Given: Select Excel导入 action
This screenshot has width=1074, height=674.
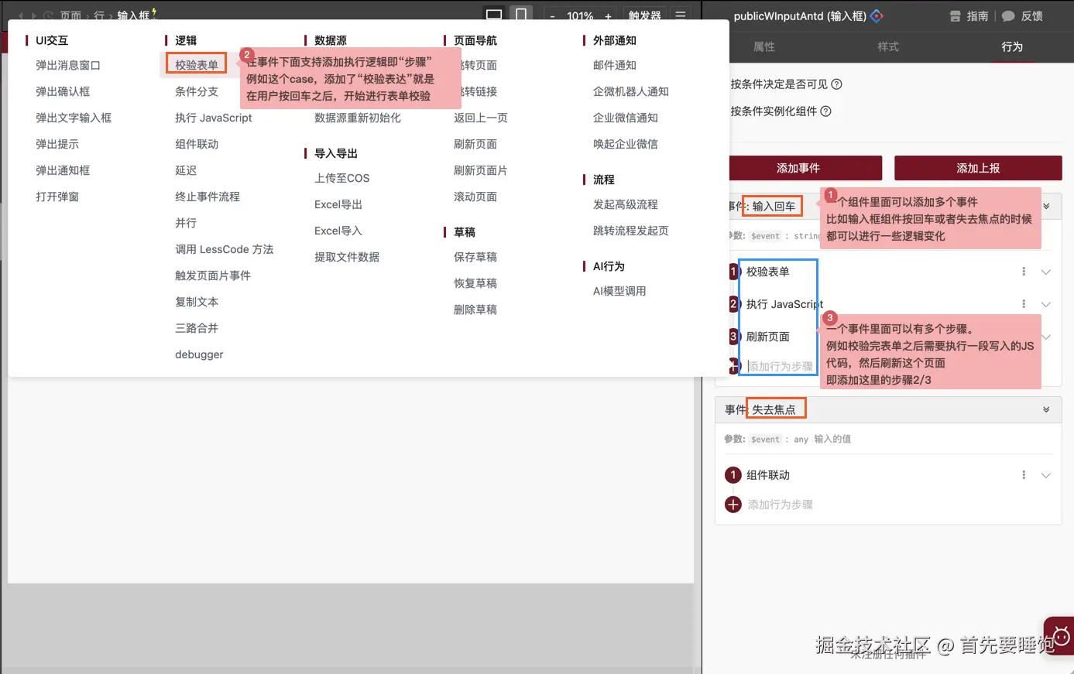Looking at the screenshot, I should pyautogui.click(x=338, y=231).
